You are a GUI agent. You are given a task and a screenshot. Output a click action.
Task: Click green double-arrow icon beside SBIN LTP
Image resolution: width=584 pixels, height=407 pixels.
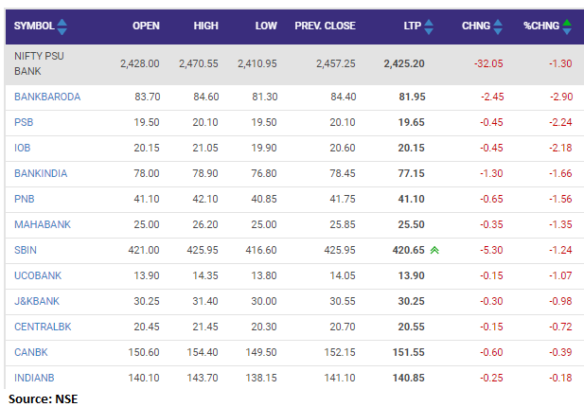coord(434,250)
